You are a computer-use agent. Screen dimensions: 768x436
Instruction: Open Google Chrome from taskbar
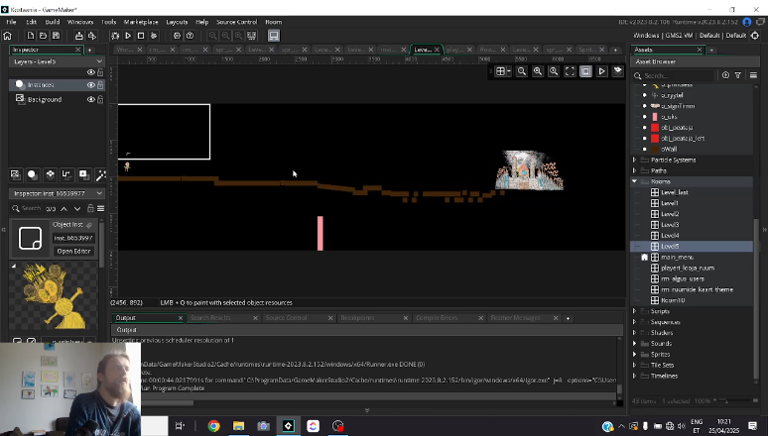[213, 426]
